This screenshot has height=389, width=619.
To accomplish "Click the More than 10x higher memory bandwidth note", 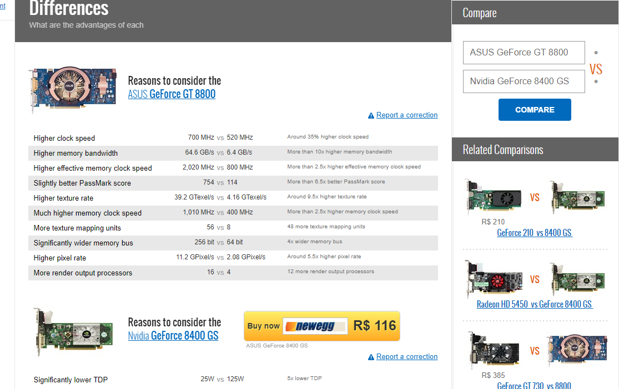I will (340, 152).
